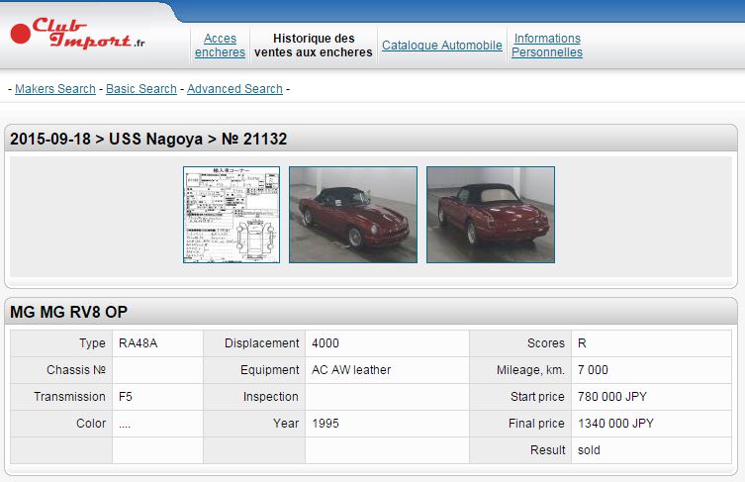Click the Club Import logo
The width and height of the screenshot is (745, 482).
point(77,34)
